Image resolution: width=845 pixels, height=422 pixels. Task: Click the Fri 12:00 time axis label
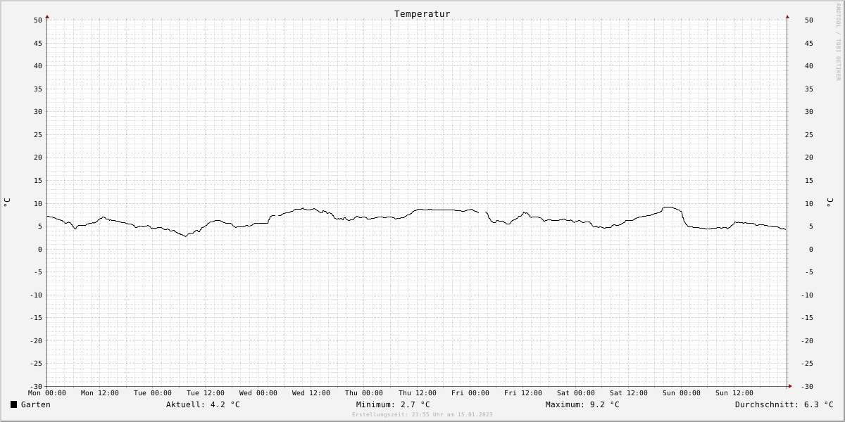(x=523, y=393)
